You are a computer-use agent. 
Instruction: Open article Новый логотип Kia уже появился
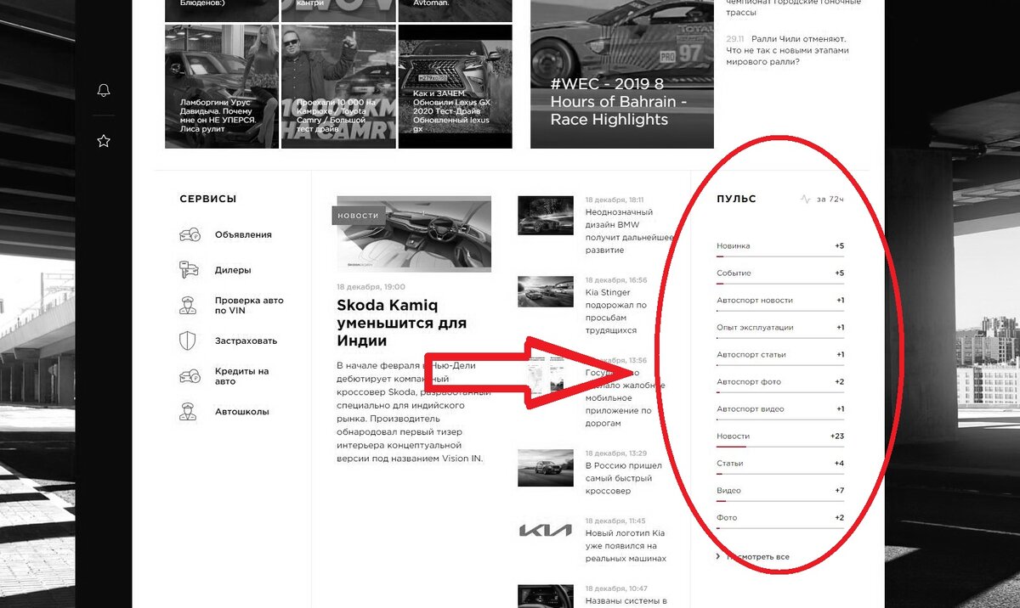626,545
